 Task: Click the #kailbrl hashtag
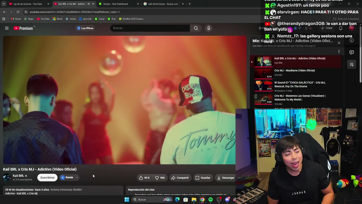[77, 190]
